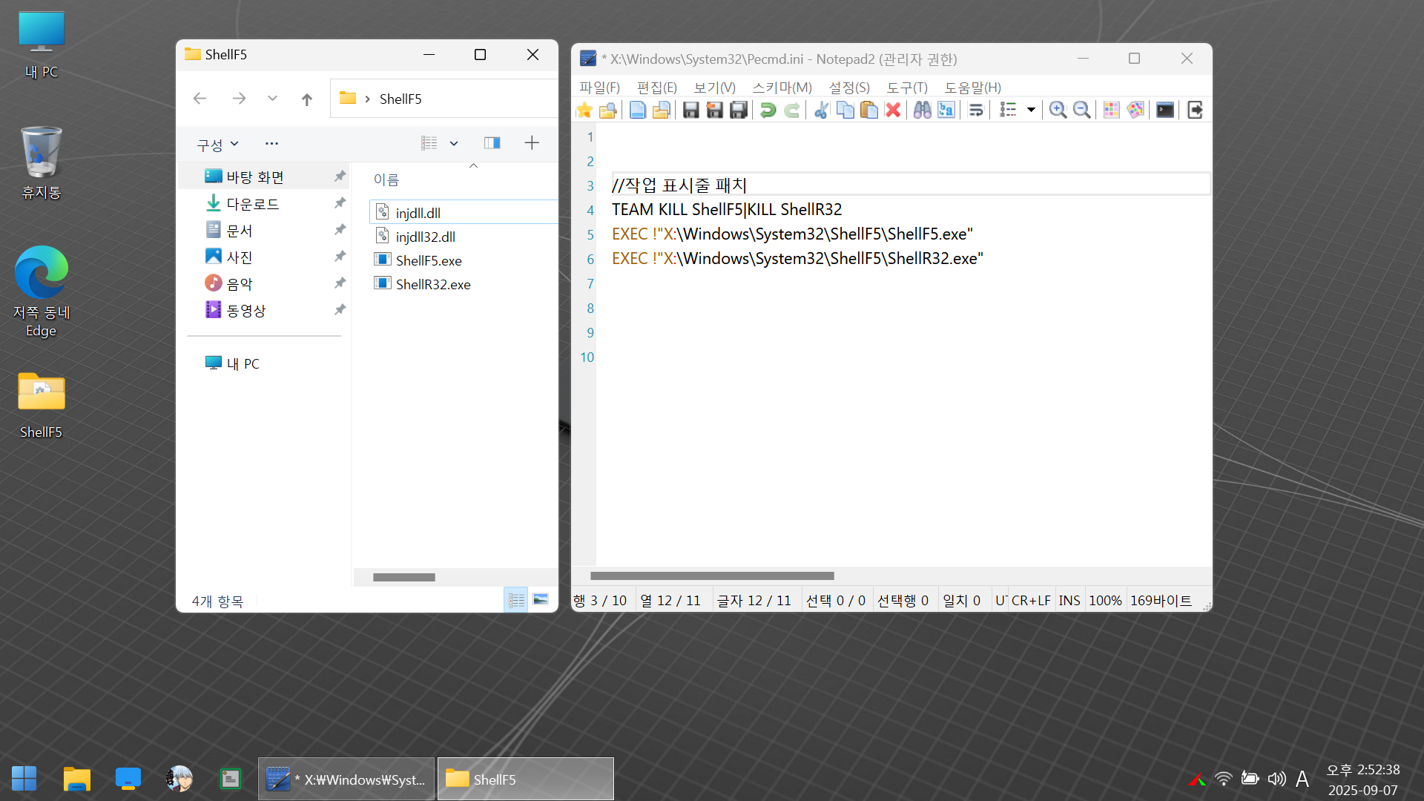Viewport: 1424px width, 801px height.
Task: Open dropdown arrow beside list icon
Action: pos(1031,110)
